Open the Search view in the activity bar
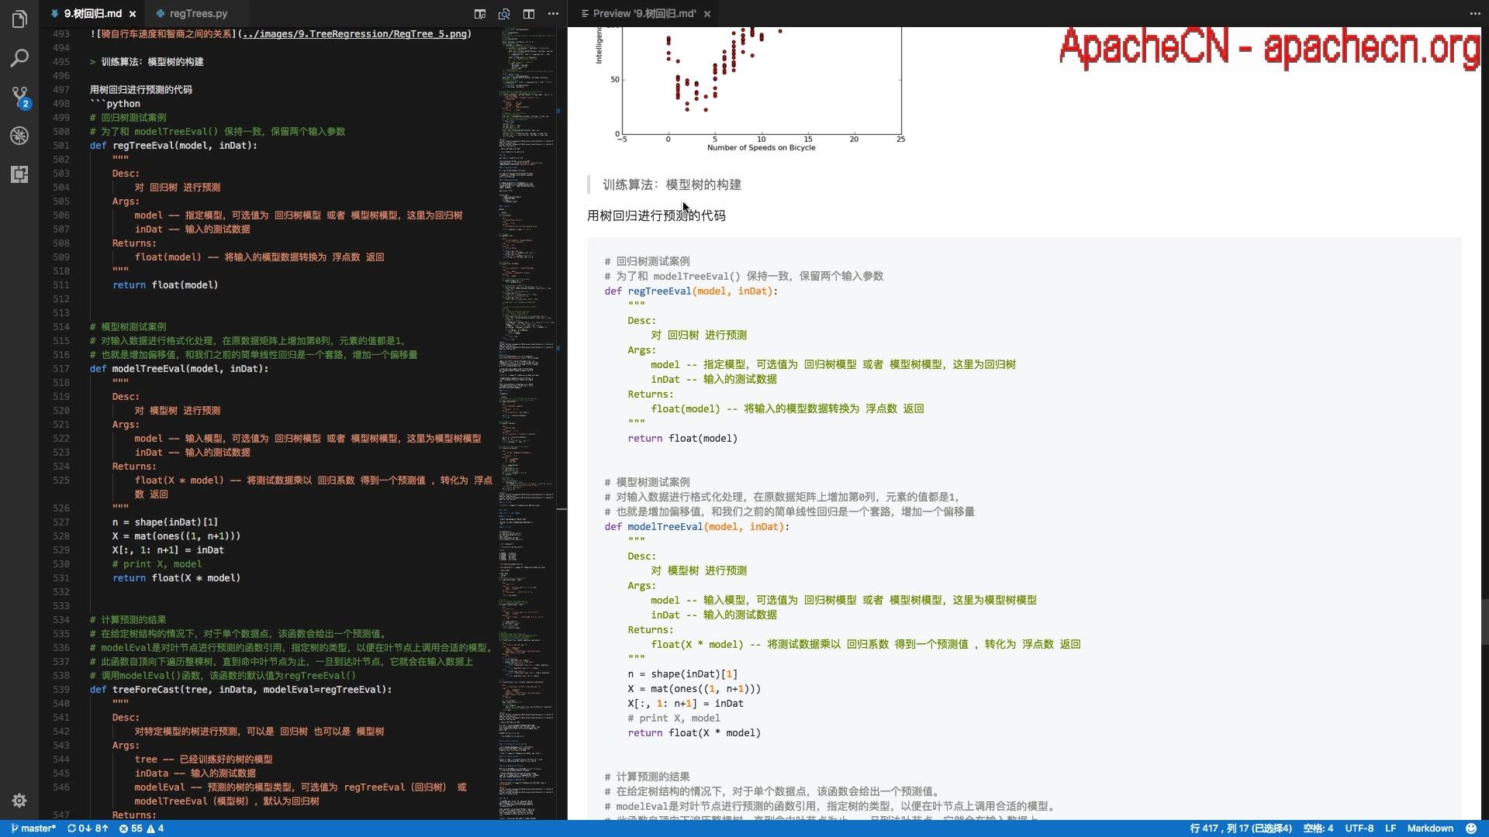Screen dimensions: 1489x837 pyautogui.click(x=19, y=58)
